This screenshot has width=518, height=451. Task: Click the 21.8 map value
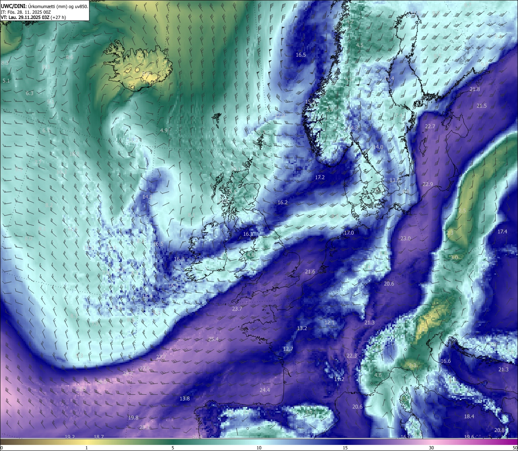click(x=475, y=89)
